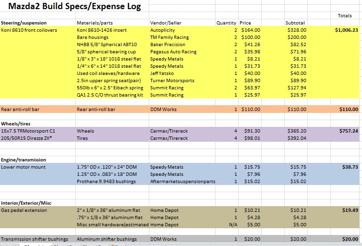362x246 pixels.
Task: Click the 'Vendor/Seller' column header
Action: pos(182,23)
